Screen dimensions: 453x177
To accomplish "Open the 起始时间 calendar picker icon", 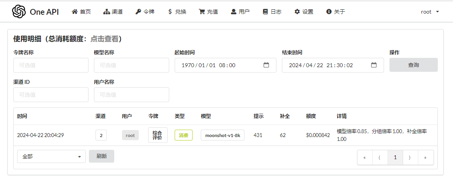I will tap(266, 65).
